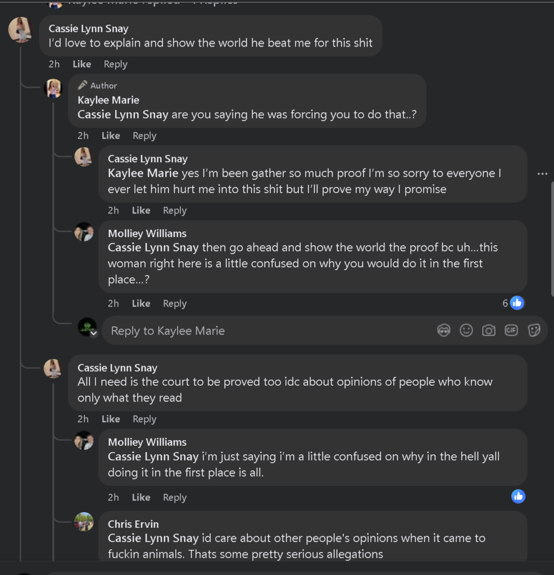554x575 pixels.
Task: Open three-dot options on Cassie's comment
Action: [x=542, y=174]
